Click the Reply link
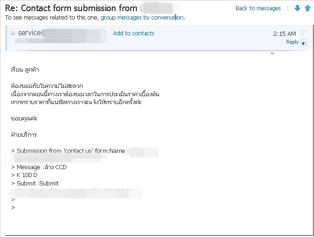314x237 pixels. click(x=292, y=42)
